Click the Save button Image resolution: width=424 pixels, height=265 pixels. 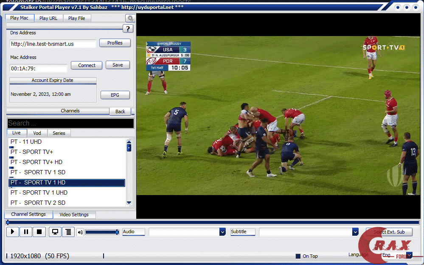click(x=118, y=65)
